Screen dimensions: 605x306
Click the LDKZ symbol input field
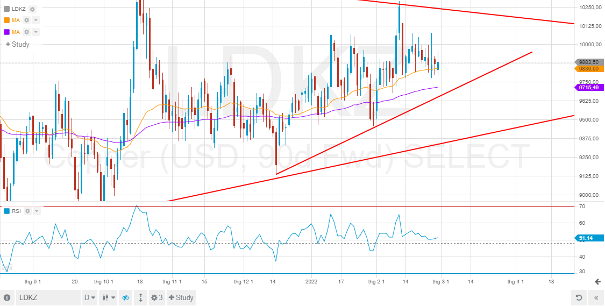click(x=48, y=298)
